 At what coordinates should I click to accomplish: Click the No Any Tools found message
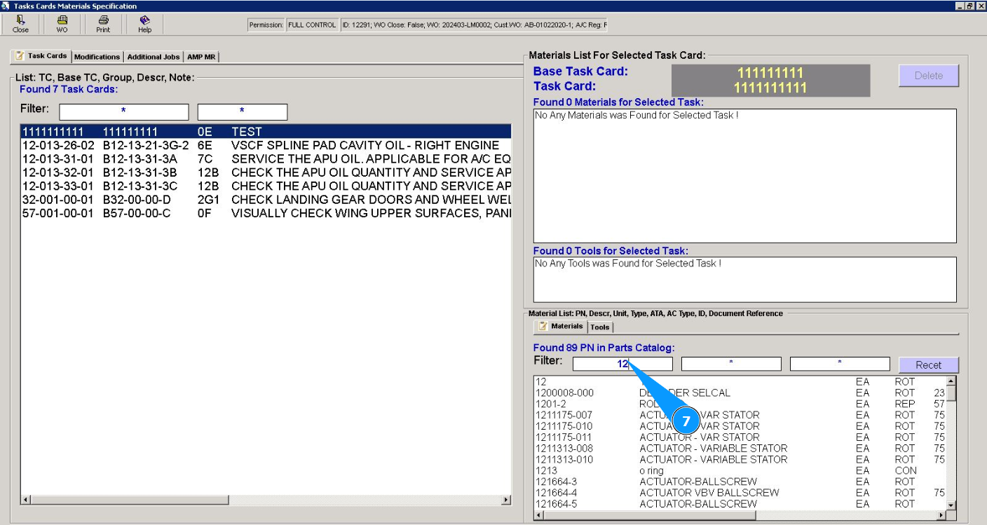628,264
